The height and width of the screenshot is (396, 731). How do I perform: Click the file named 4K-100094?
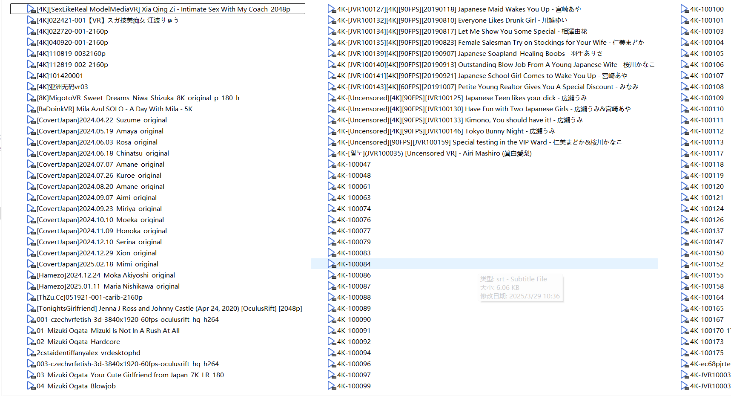(x=354, y=353)
